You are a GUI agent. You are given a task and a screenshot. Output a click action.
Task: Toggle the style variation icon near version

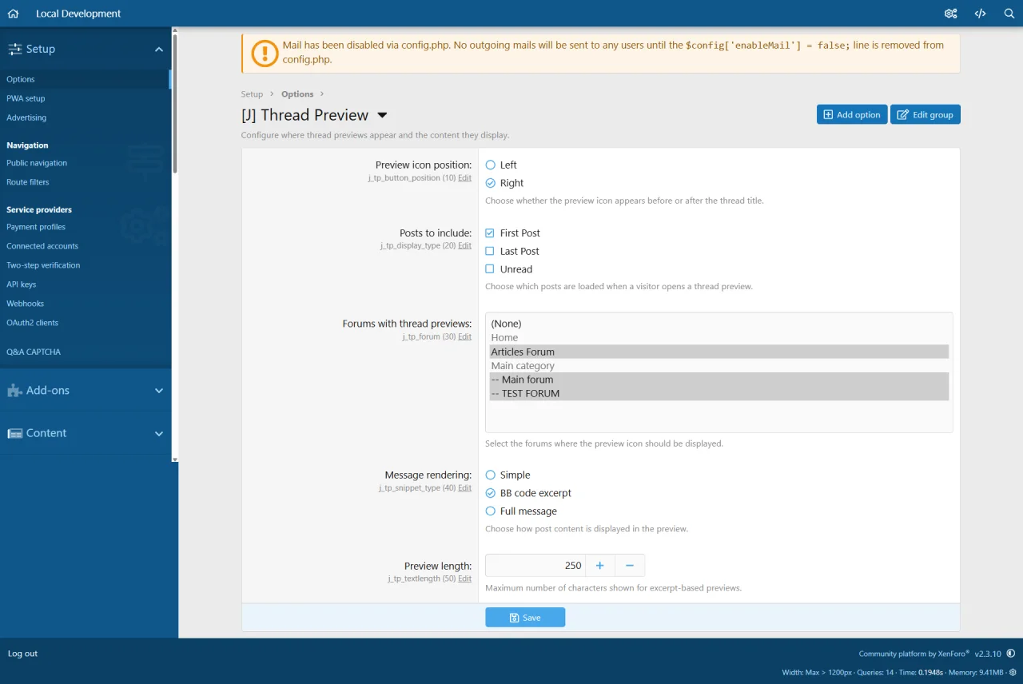point(1011,654)
